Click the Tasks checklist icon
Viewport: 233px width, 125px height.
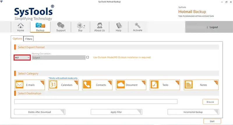155,84
